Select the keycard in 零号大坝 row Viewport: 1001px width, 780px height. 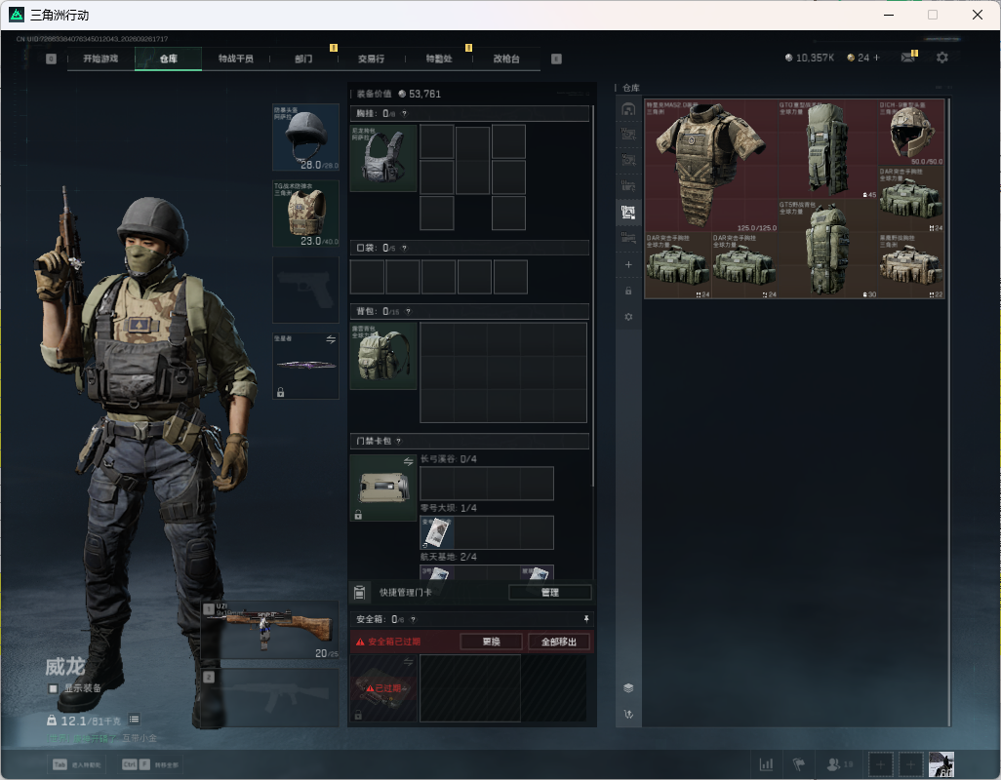437,532
